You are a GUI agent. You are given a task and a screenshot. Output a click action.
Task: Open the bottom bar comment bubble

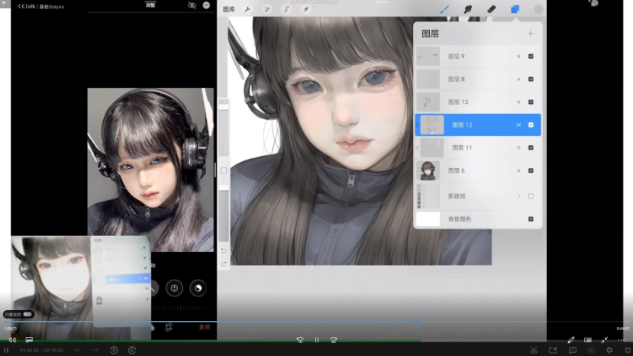[x=573, y=351]
